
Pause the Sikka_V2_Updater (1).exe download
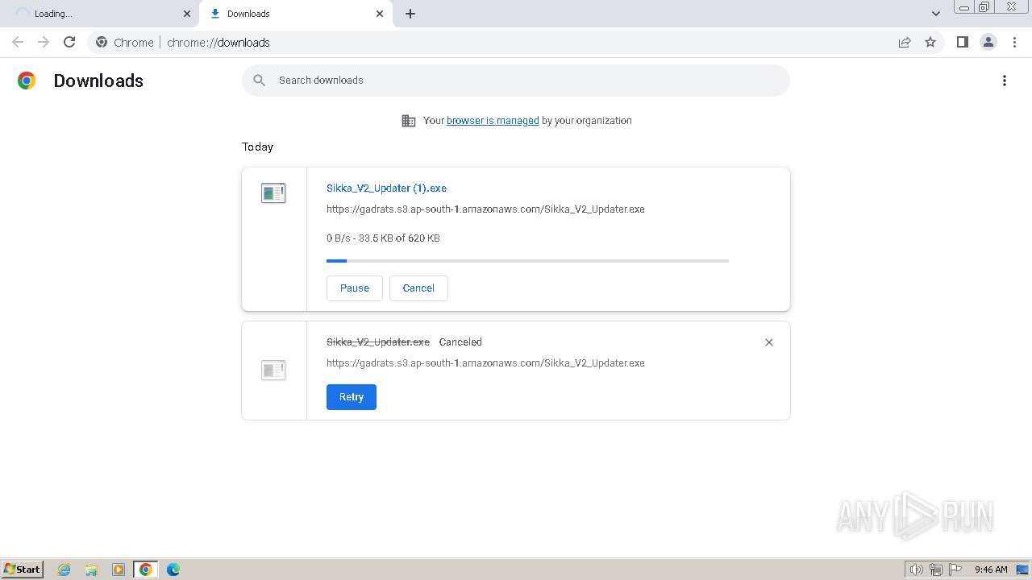355,288
